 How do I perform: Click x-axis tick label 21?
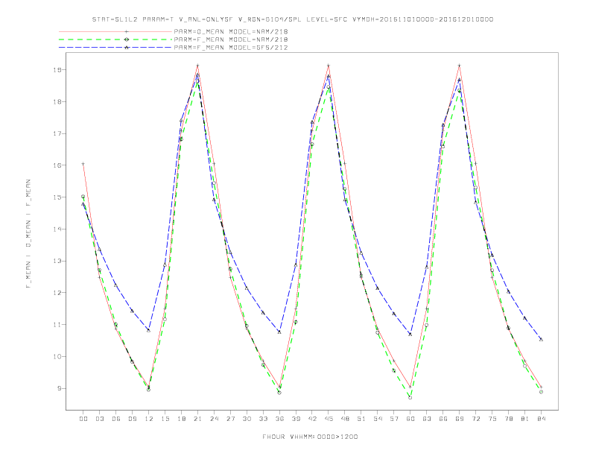(x=197, y=419)
